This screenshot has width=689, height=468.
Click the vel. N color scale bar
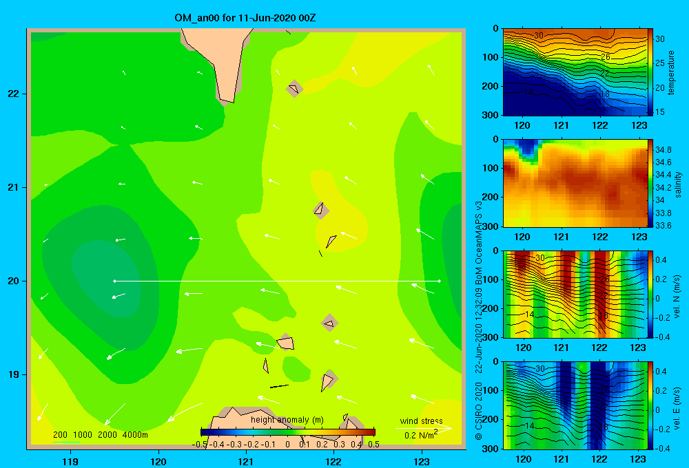650,294
